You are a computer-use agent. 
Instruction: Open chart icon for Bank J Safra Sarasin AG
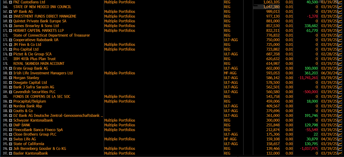coord(340,87)
